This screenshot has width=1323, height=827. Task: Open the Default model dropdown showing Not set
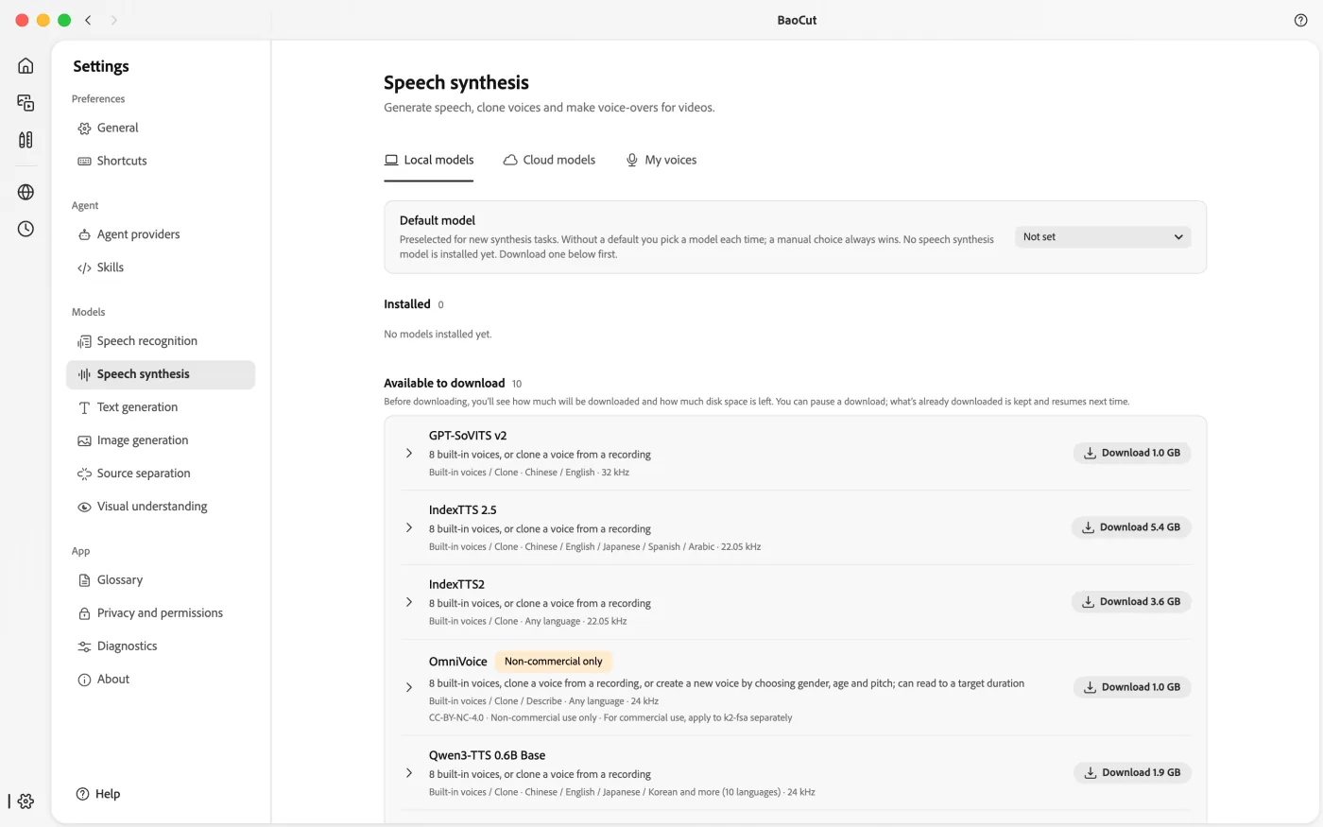pyautogui.click(x=1103, y=237)
